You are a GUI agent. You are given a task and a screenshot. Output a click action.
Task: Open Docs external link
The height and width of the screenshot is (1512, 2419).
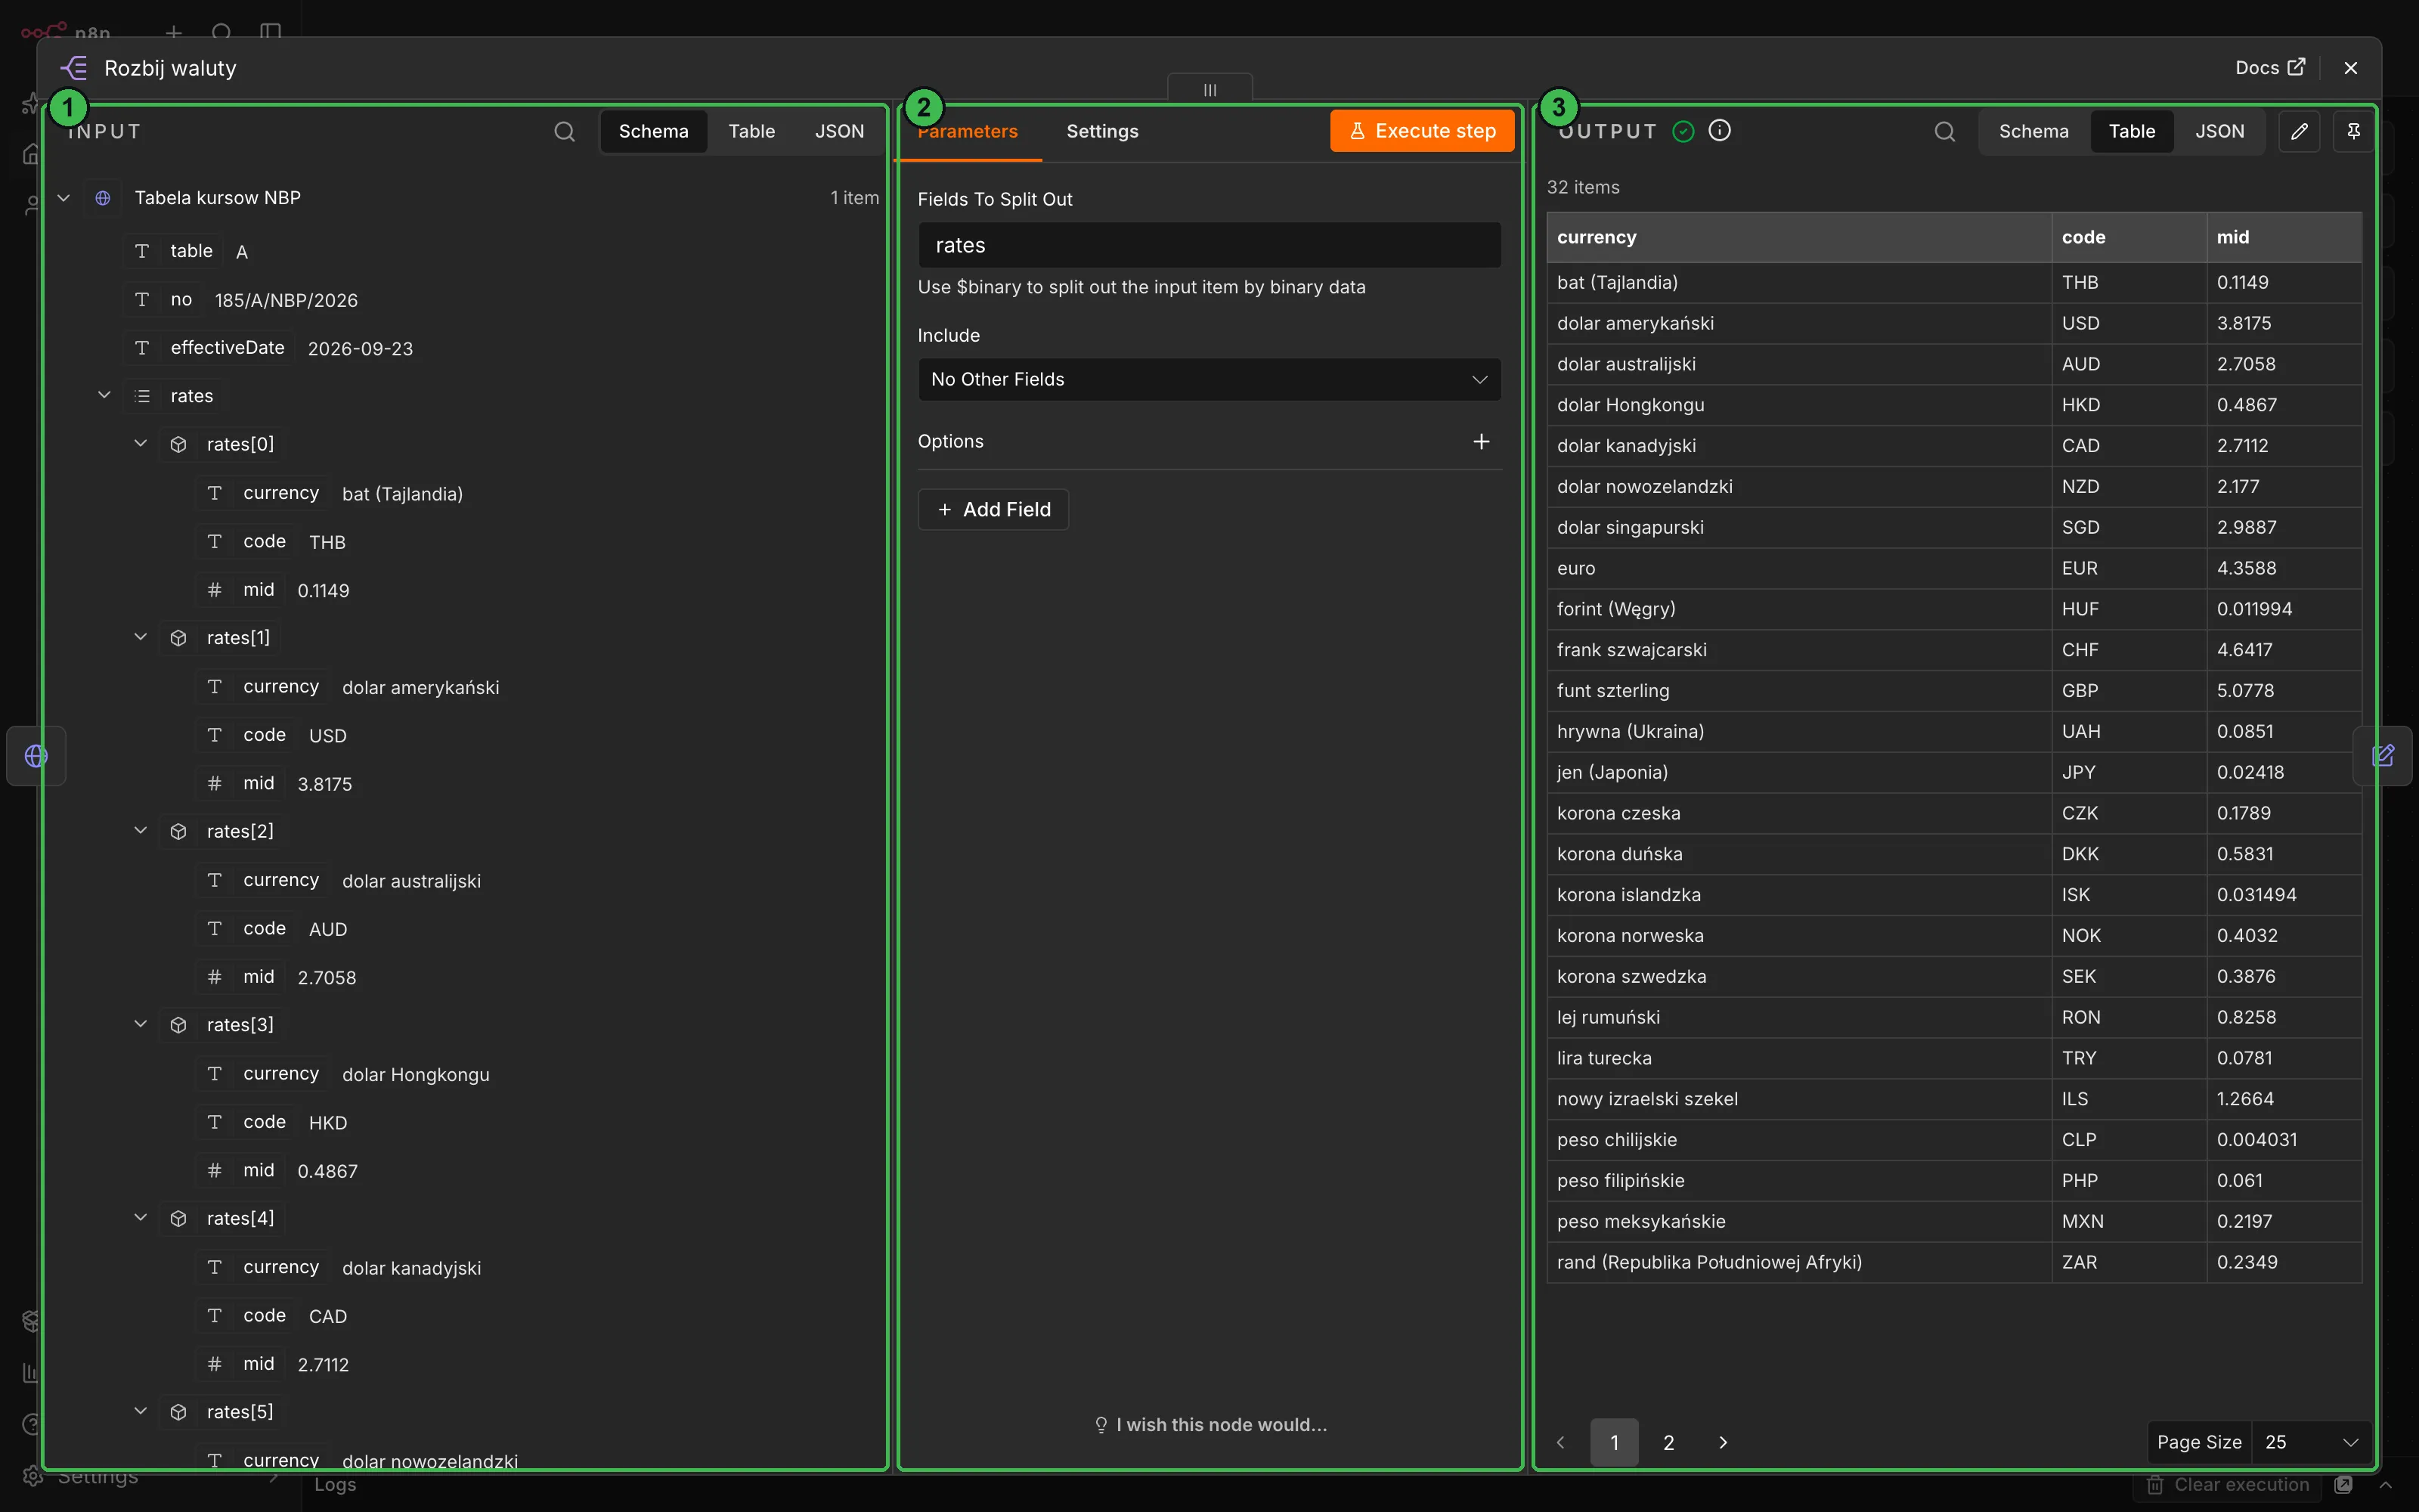[2269, 67]
